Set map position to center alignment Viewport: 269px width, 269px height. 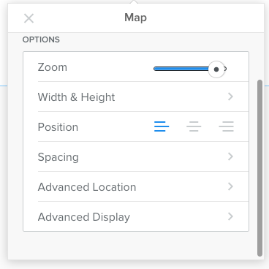pos(194,126)
